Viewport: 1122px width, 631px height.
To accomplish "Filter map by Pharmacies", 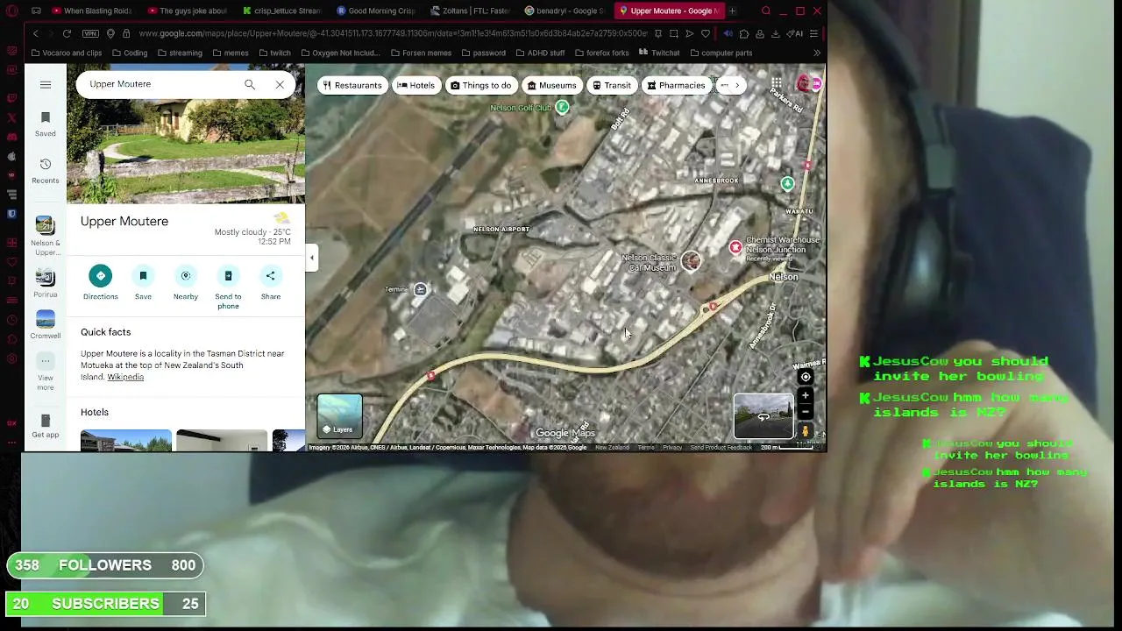I will 676,85.
